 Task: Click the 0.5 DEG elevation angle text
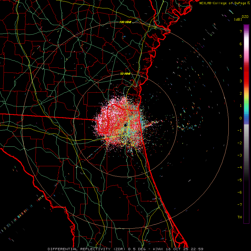coord(137,249)
